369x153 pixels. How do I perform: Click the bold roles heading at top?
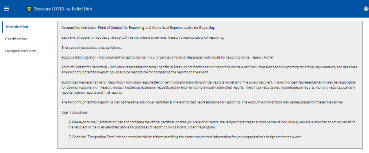pos(138,28)
